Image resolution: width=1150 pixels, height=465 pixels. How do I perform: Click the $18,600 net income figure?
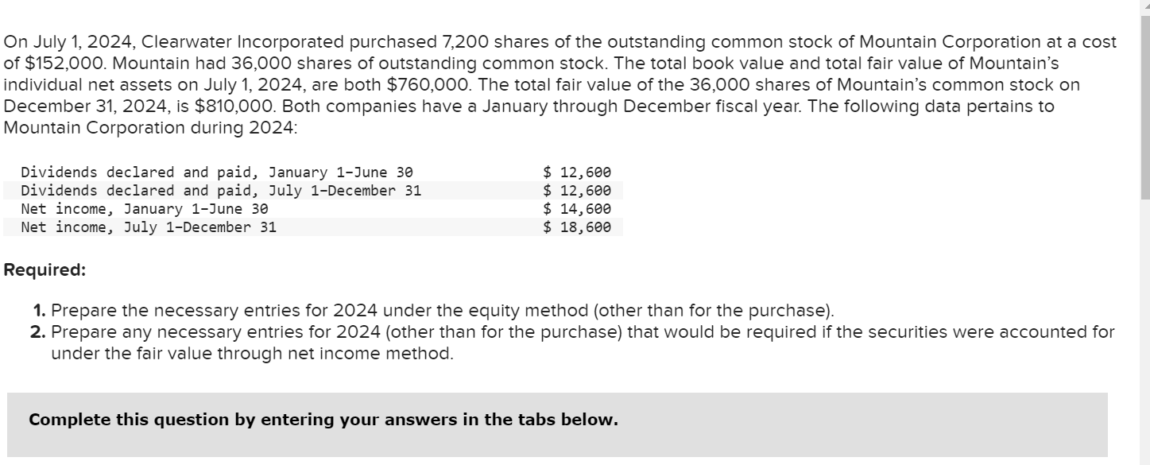tap(577, 227)
